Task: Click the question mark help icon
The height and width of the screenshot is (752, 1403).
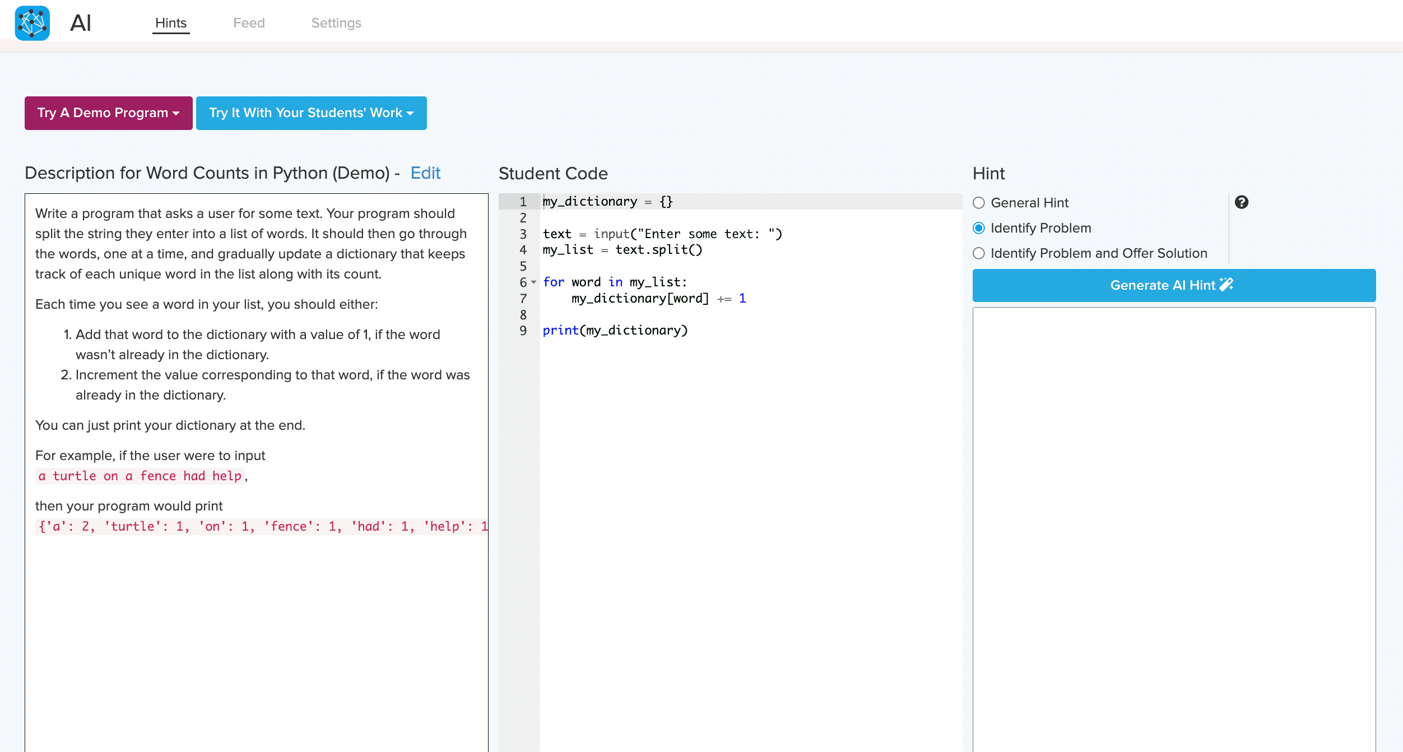Action: pyautogui.click(x=1241, y=202)
